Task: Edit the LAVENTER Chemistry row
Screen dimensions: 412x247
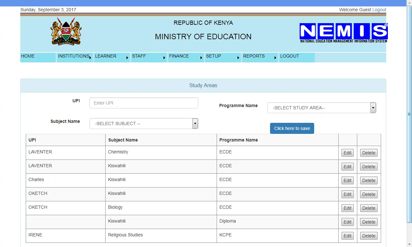Action: [347, 153]
